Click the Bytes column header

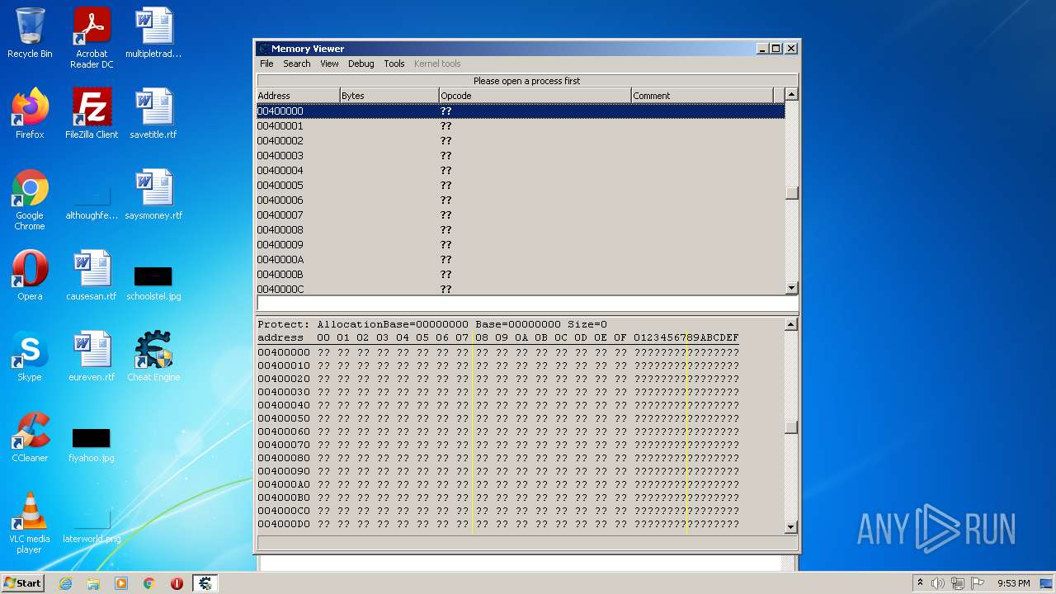(389, 96)
